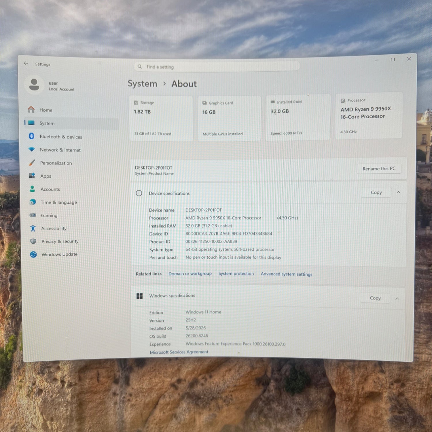Open System protection link
This screenshot has height=432, width=432.
(x=236, y=274)
